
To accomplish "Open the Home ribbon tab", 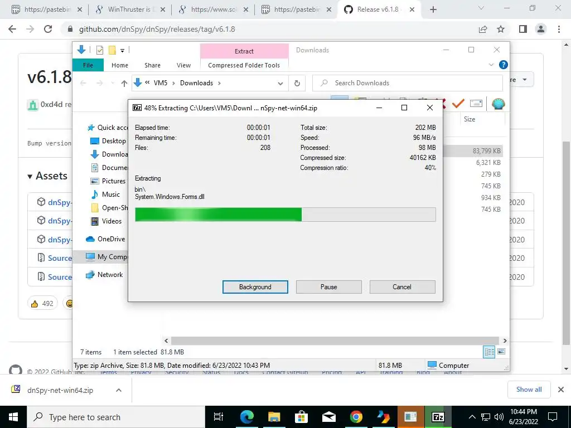I will click(120, 65).
